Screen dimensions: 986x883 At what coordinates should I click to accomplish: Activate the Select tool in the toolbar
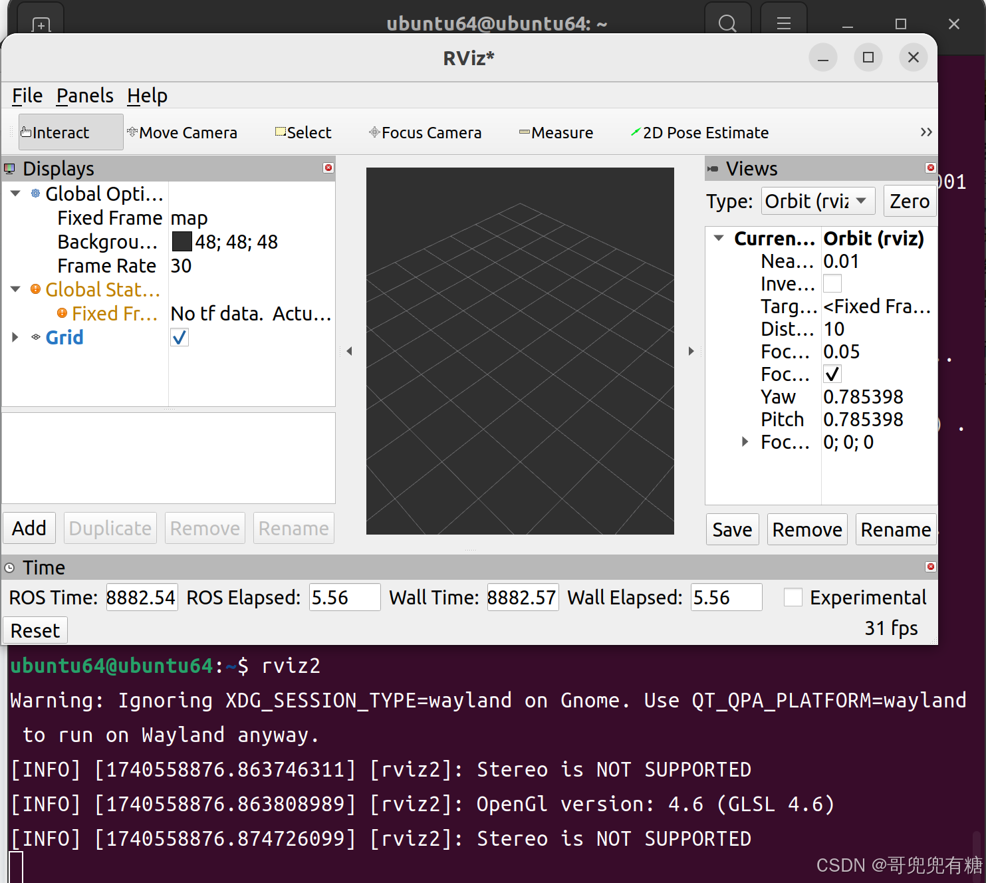click(303, 132)
